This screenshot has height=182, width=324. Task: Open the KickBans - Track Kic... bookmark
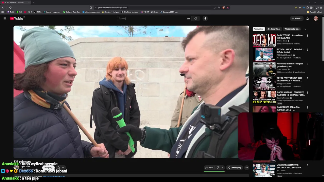point(71,12)
